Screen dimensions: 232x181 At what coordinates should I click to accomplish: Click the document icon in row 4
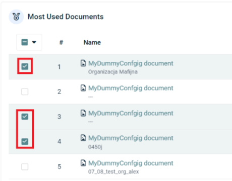83,138
